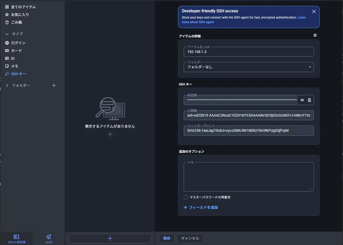
Task: Click the 公開鍵 public key field
Action: pyautogui.click(x=249, y=115)
